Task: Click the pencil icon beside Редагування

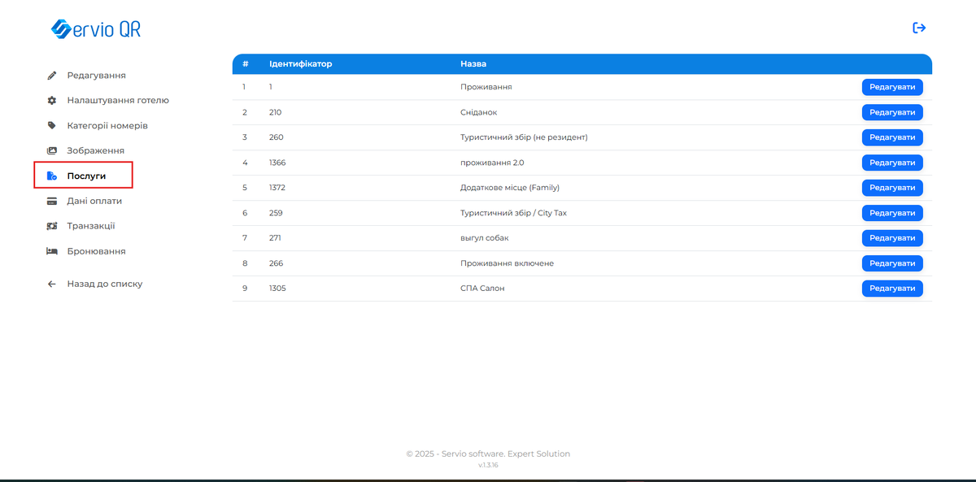Action: [x=52, y=76]
